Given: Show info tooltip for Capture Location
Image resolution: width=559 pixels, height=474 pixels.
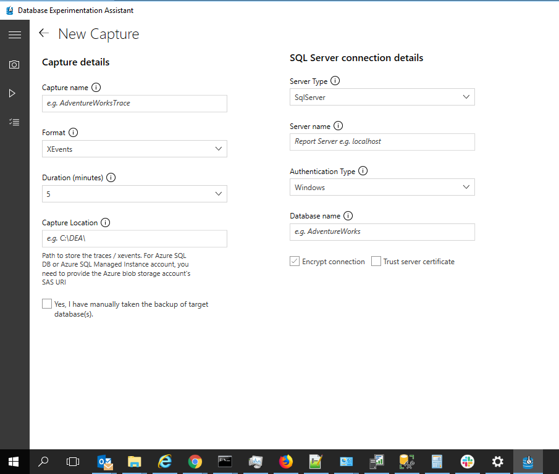Looking at the screenshot, I should coord(105,223).
